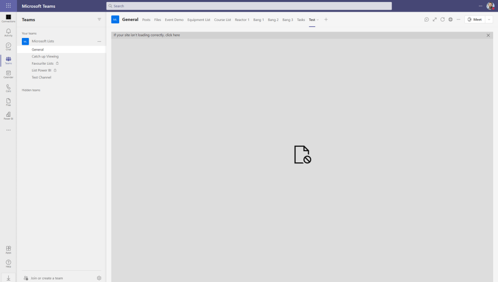Filter teams list icon
498x282 pixels.
click(x=99, y=19)
